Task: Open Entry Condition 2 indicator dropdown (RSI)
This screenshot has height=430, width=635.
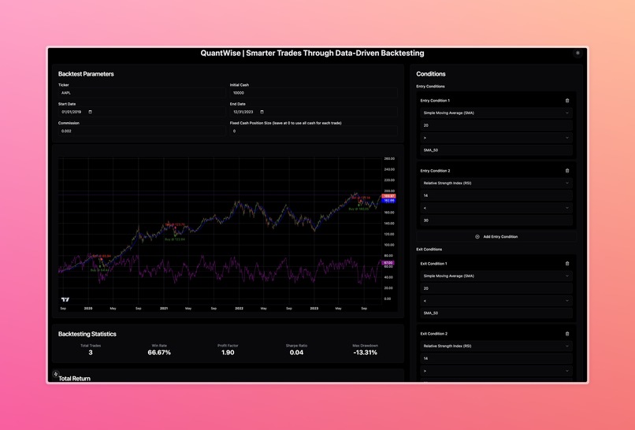Action: point(496,183)
